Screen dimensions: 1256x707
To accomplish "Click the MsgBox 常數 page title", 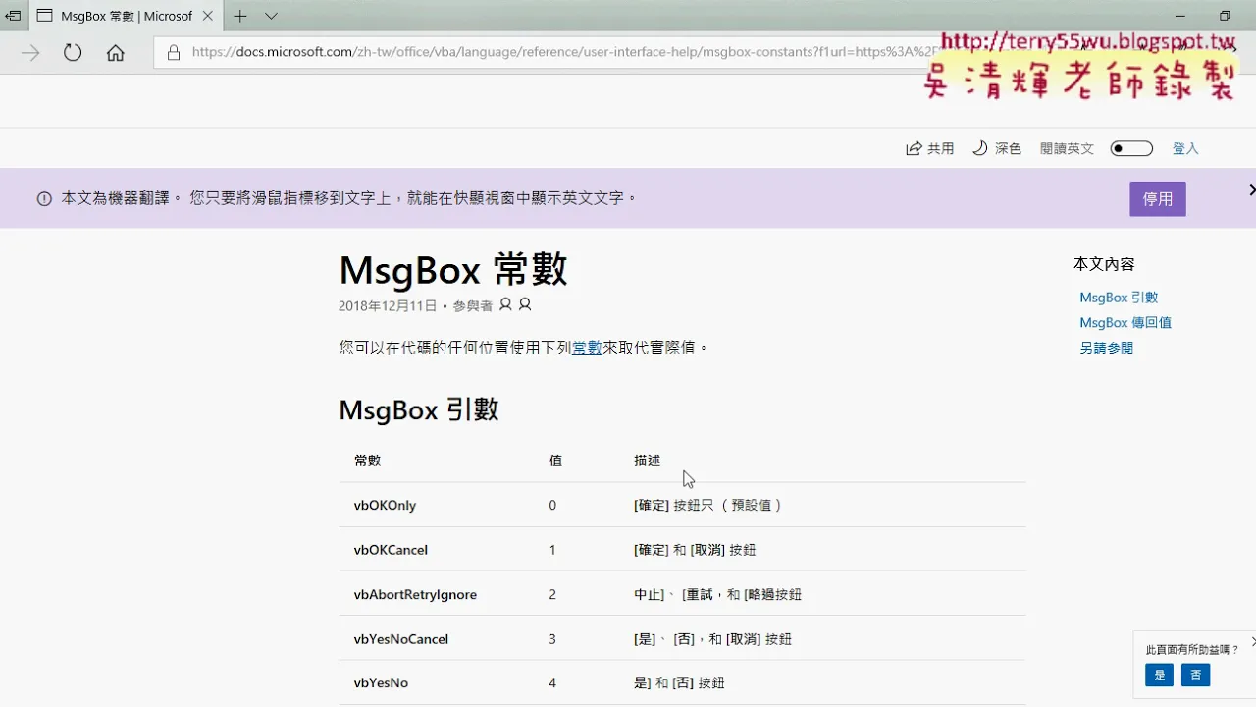I will pos(453,269).
